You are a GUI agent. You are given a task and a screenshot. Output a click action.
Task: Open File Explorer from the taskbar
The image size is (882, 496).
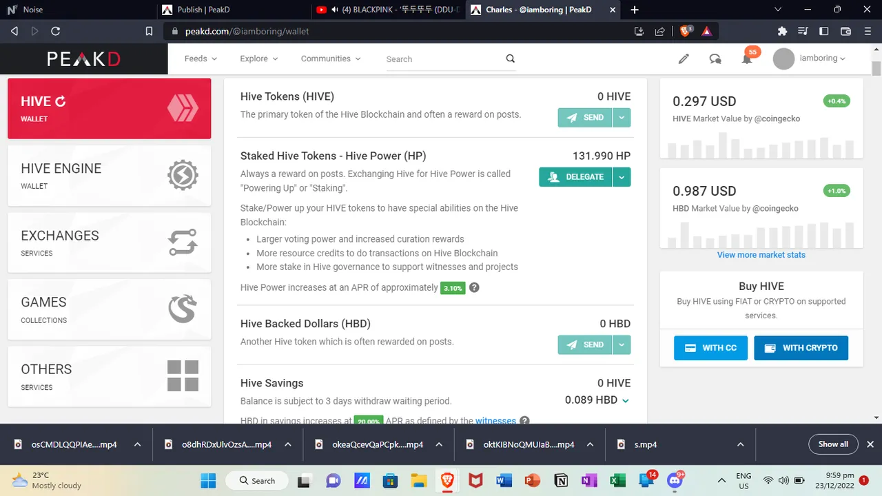point(419,480)
